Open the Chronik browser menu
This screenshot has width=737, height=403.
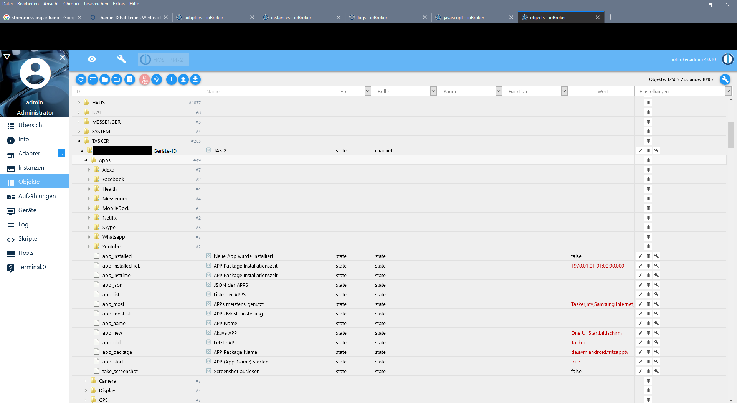point(71,4)
